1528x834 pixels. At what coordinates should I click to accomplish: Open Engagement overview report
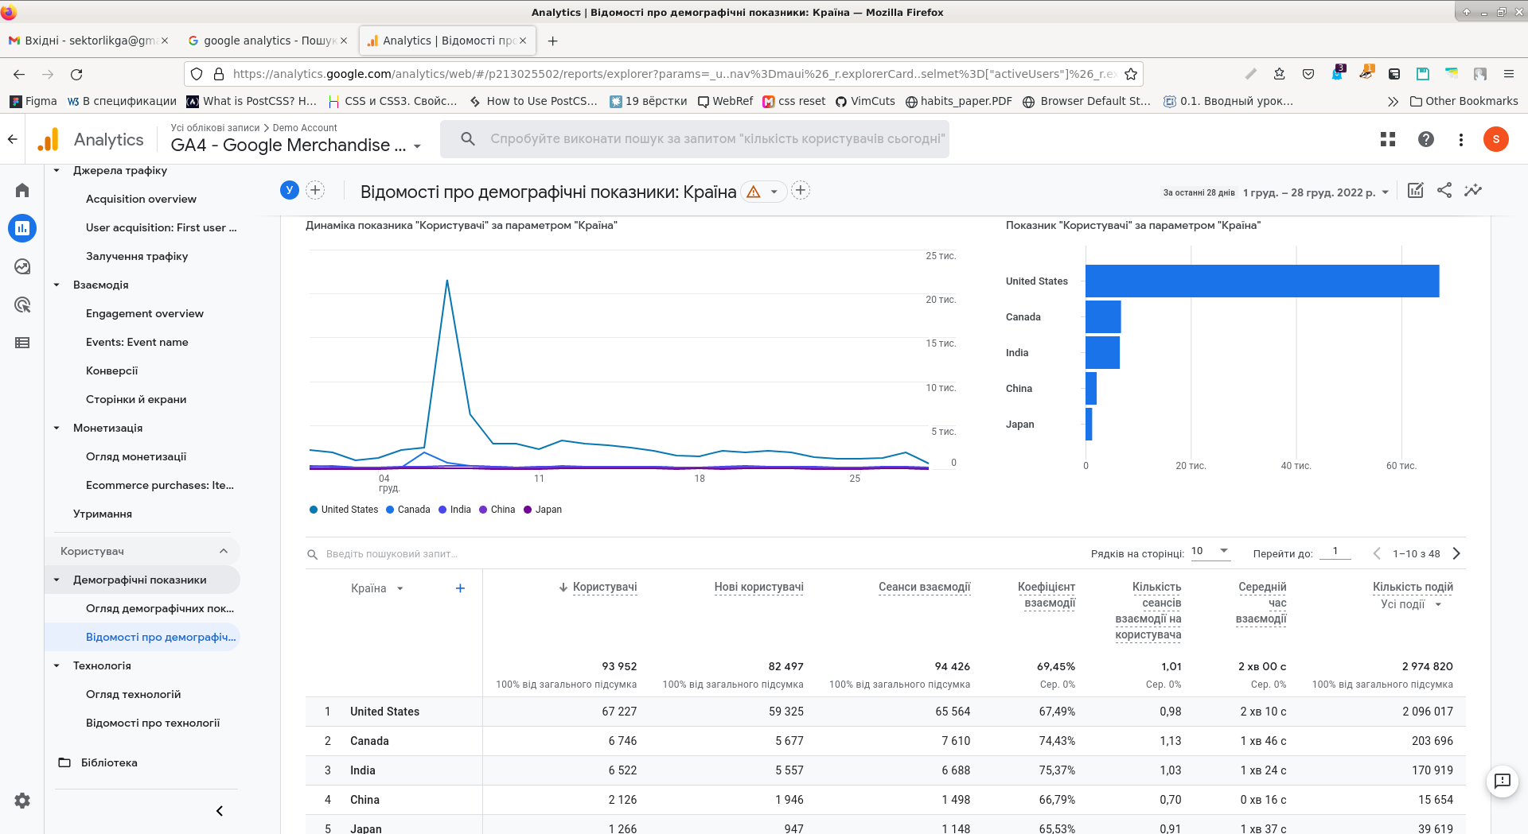click(x=145, y=313)
